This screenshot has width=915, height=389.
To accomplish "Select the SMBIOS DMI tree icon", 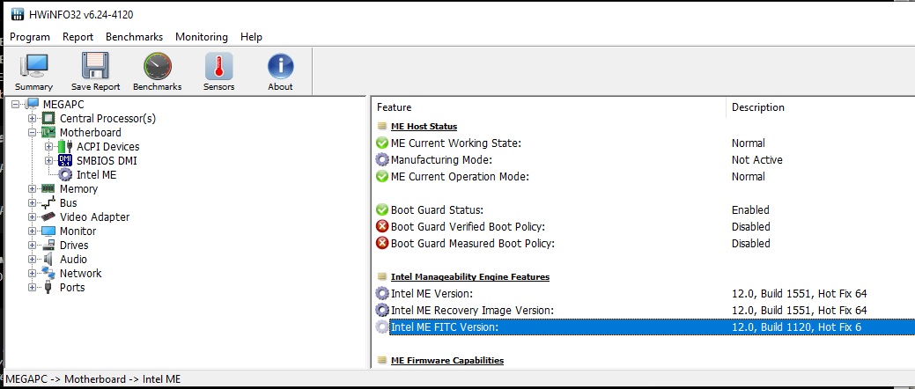I will click(x=65, y=161).
